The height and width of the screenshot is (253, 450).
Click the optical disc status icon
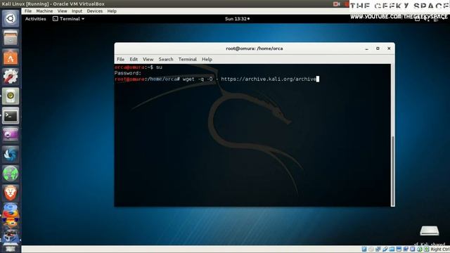(371, 249)
